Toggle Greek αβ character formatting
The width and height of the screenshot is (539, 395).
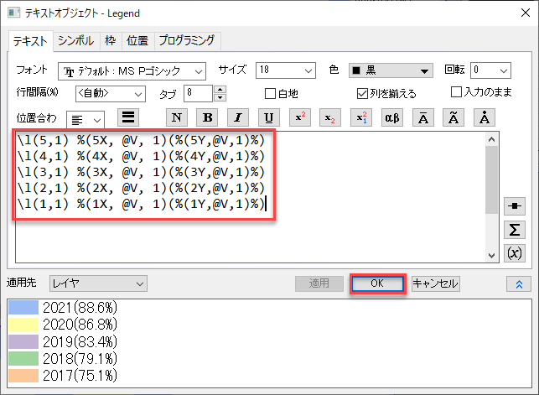click(x=391, y=117)
